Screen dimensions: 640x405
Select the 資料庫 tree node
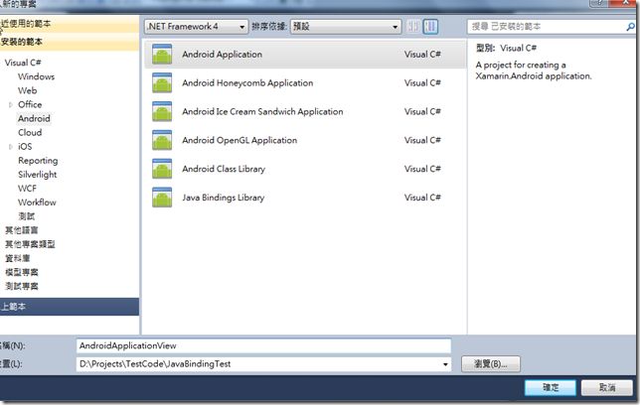[17, 258]
